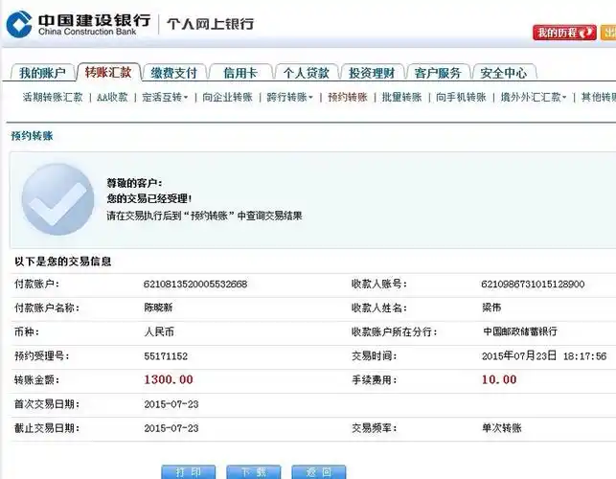Switch to the 投资理财 tab
Viewport: 616px width, 479px height.
(372, 73)
